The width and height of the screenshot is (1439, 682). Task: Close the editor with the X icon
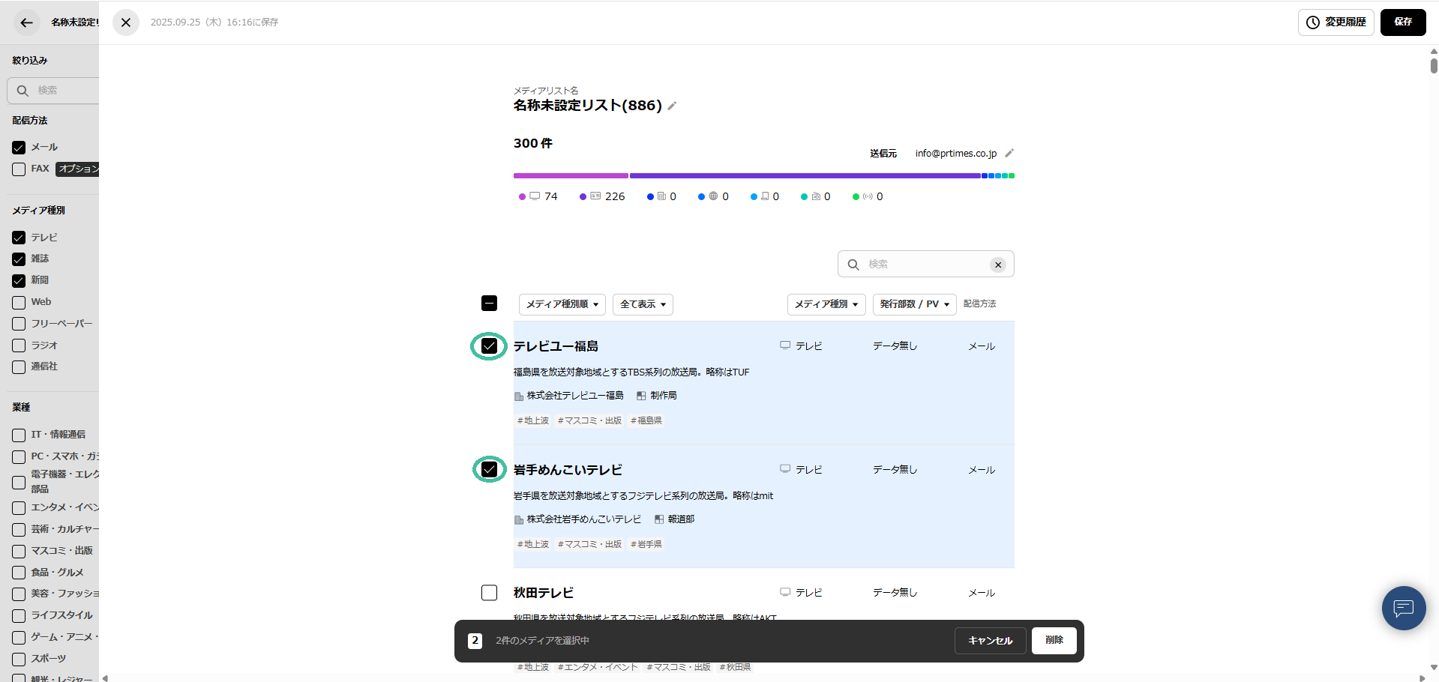point(126,22)
